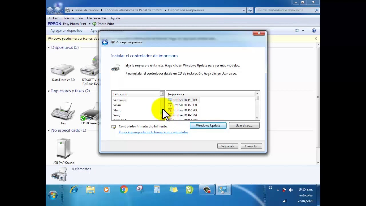
Task: Click the back arrow in Agregar impresora dialog
Action: (105, 42)
